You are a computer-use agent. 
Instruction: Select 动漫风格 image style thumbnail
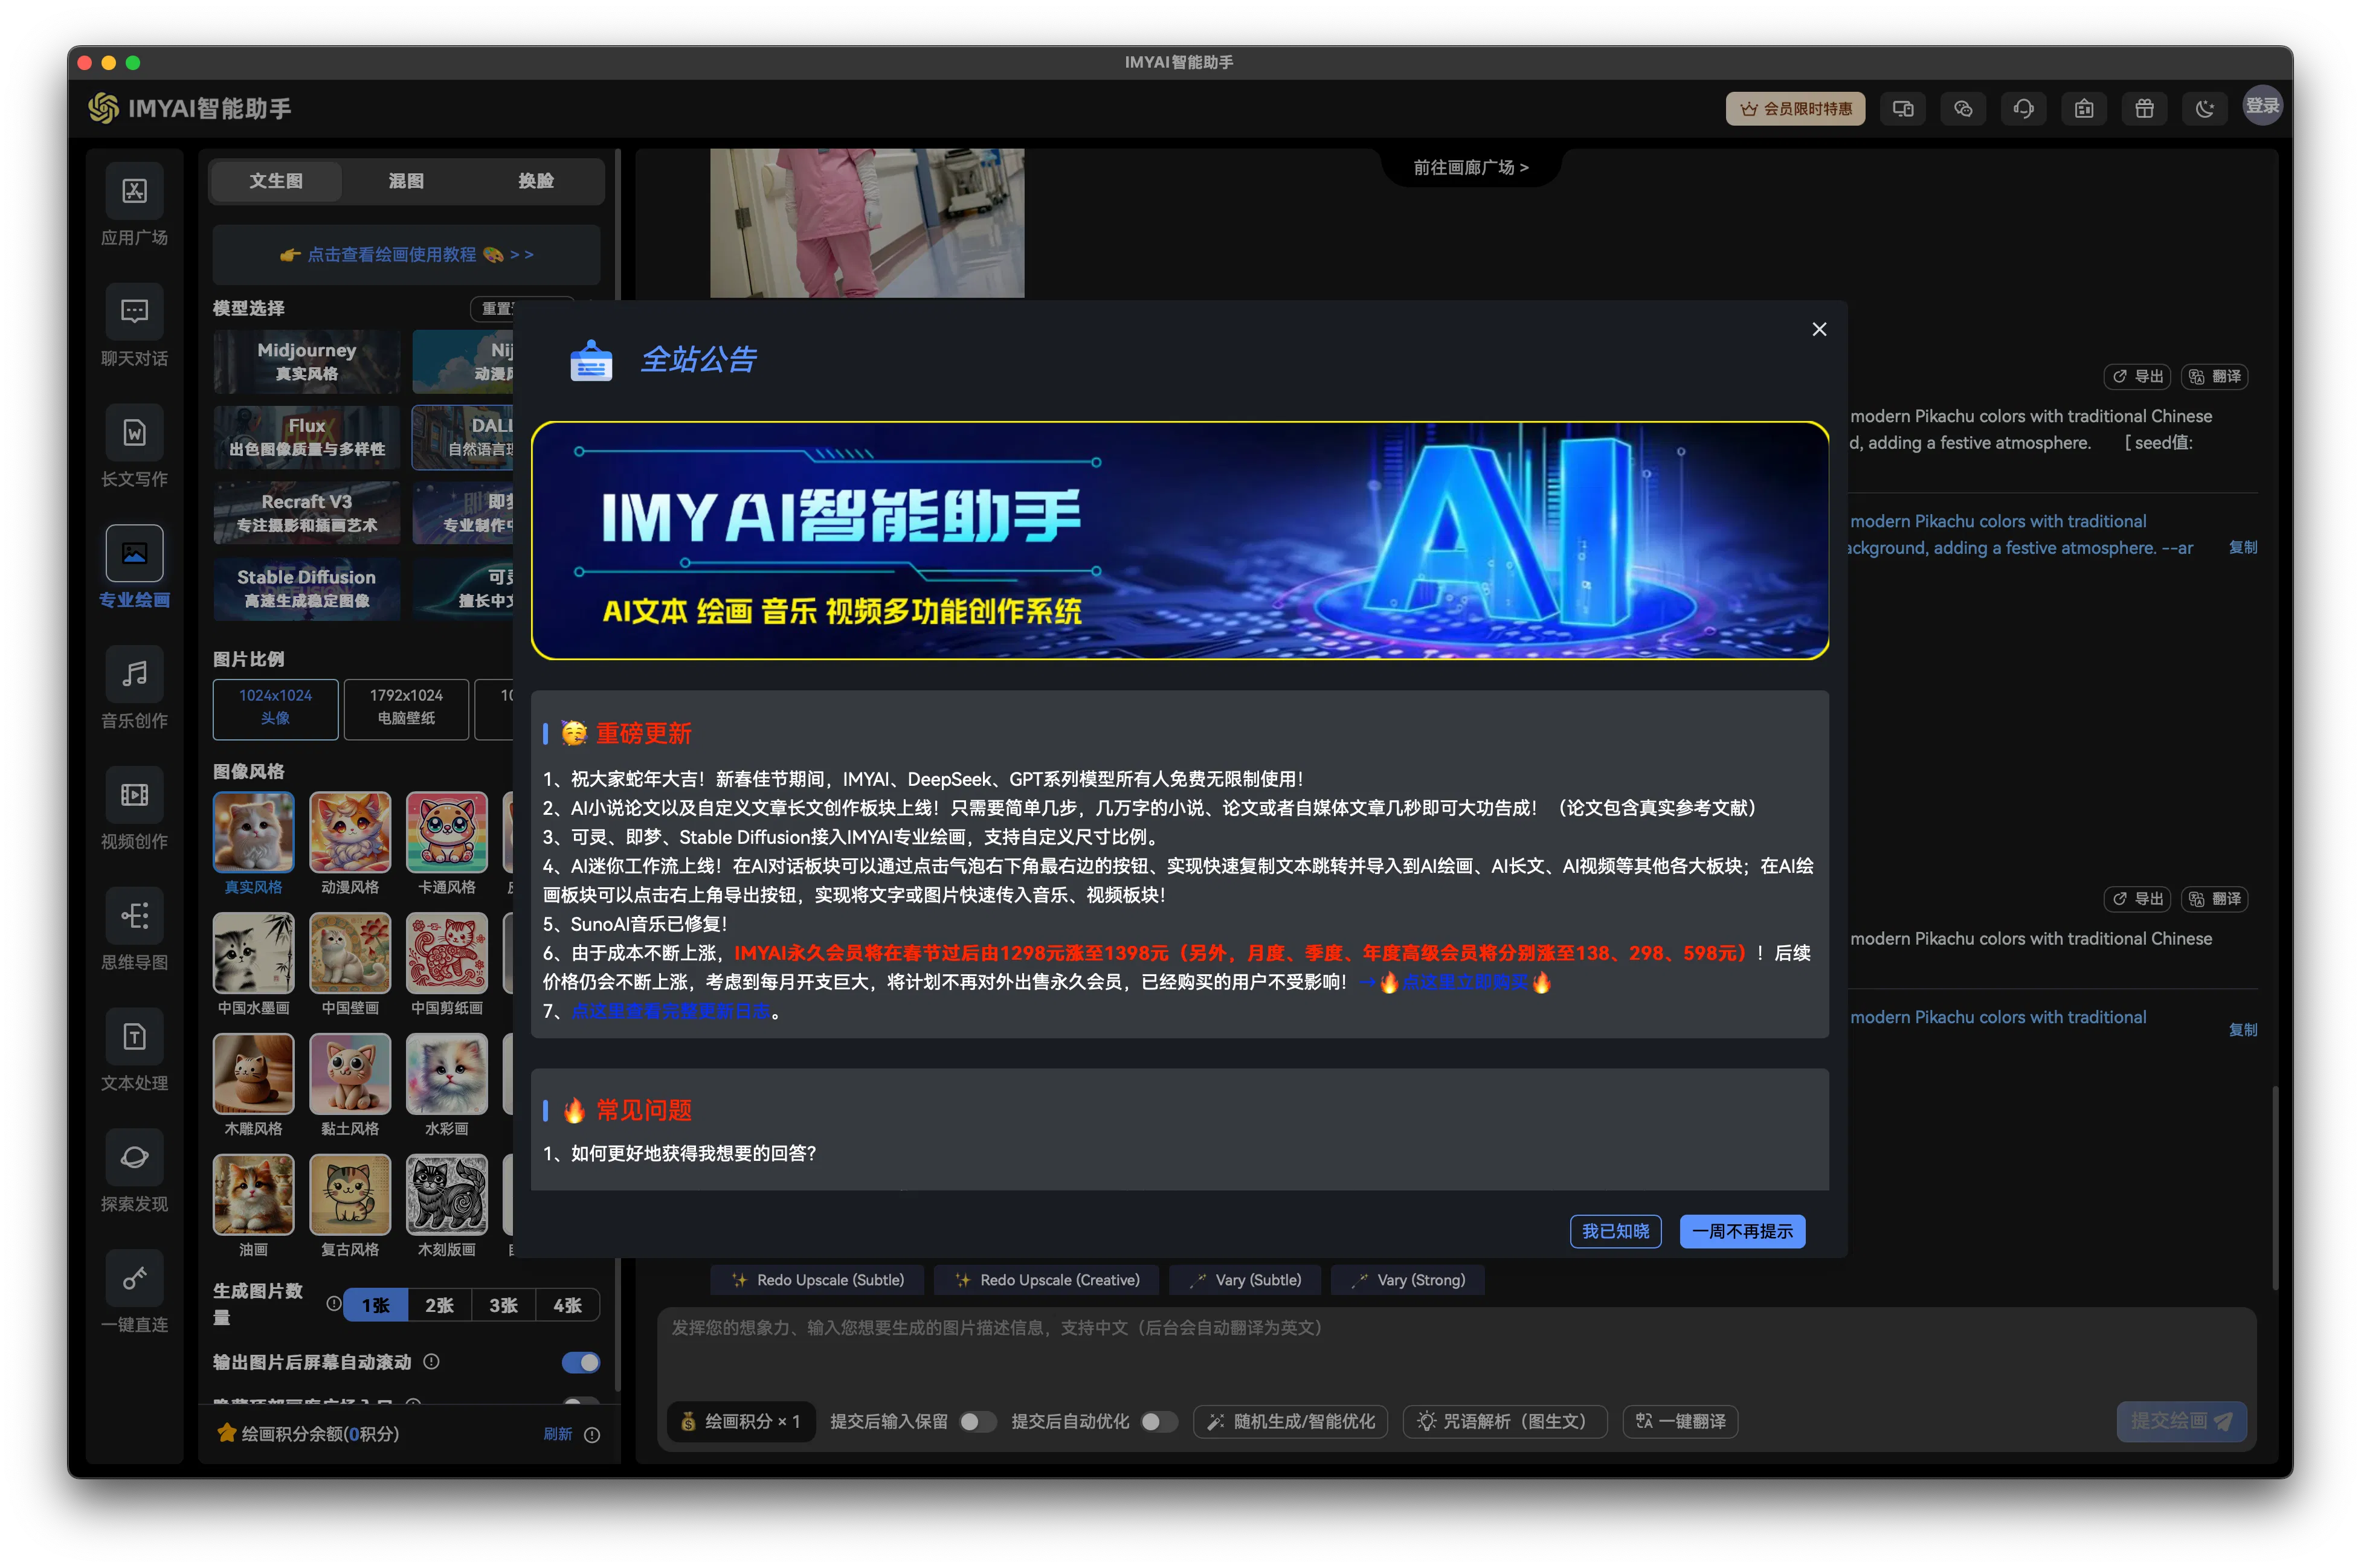point(350,833)
